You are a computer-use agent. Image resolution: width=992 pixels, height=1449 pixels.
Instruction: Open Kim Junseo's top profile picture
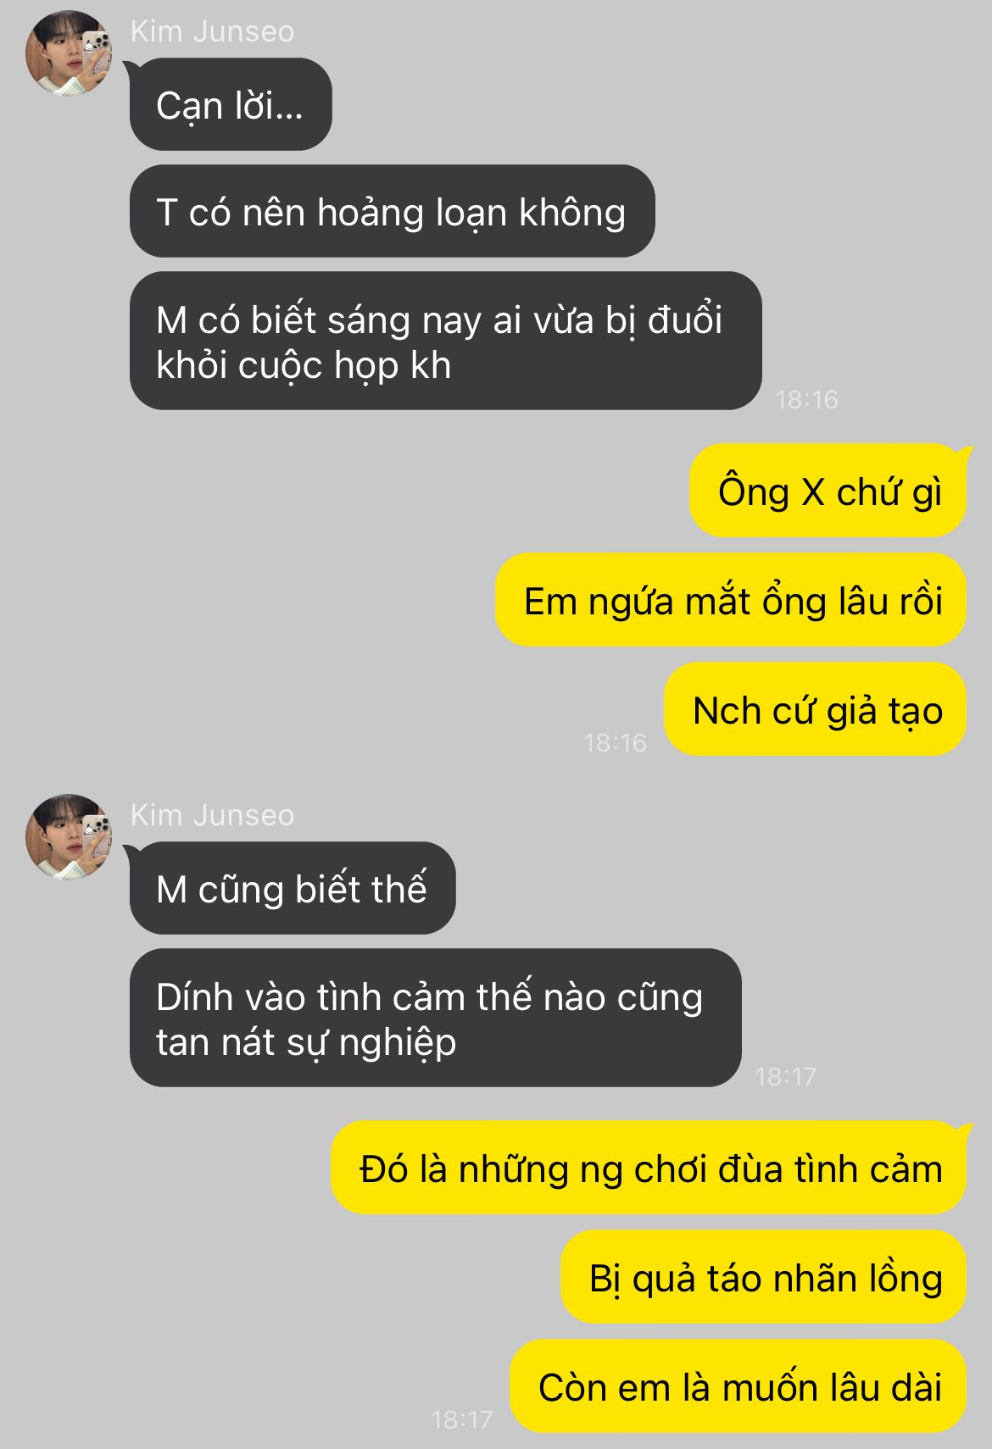click(x=69, y=53)
